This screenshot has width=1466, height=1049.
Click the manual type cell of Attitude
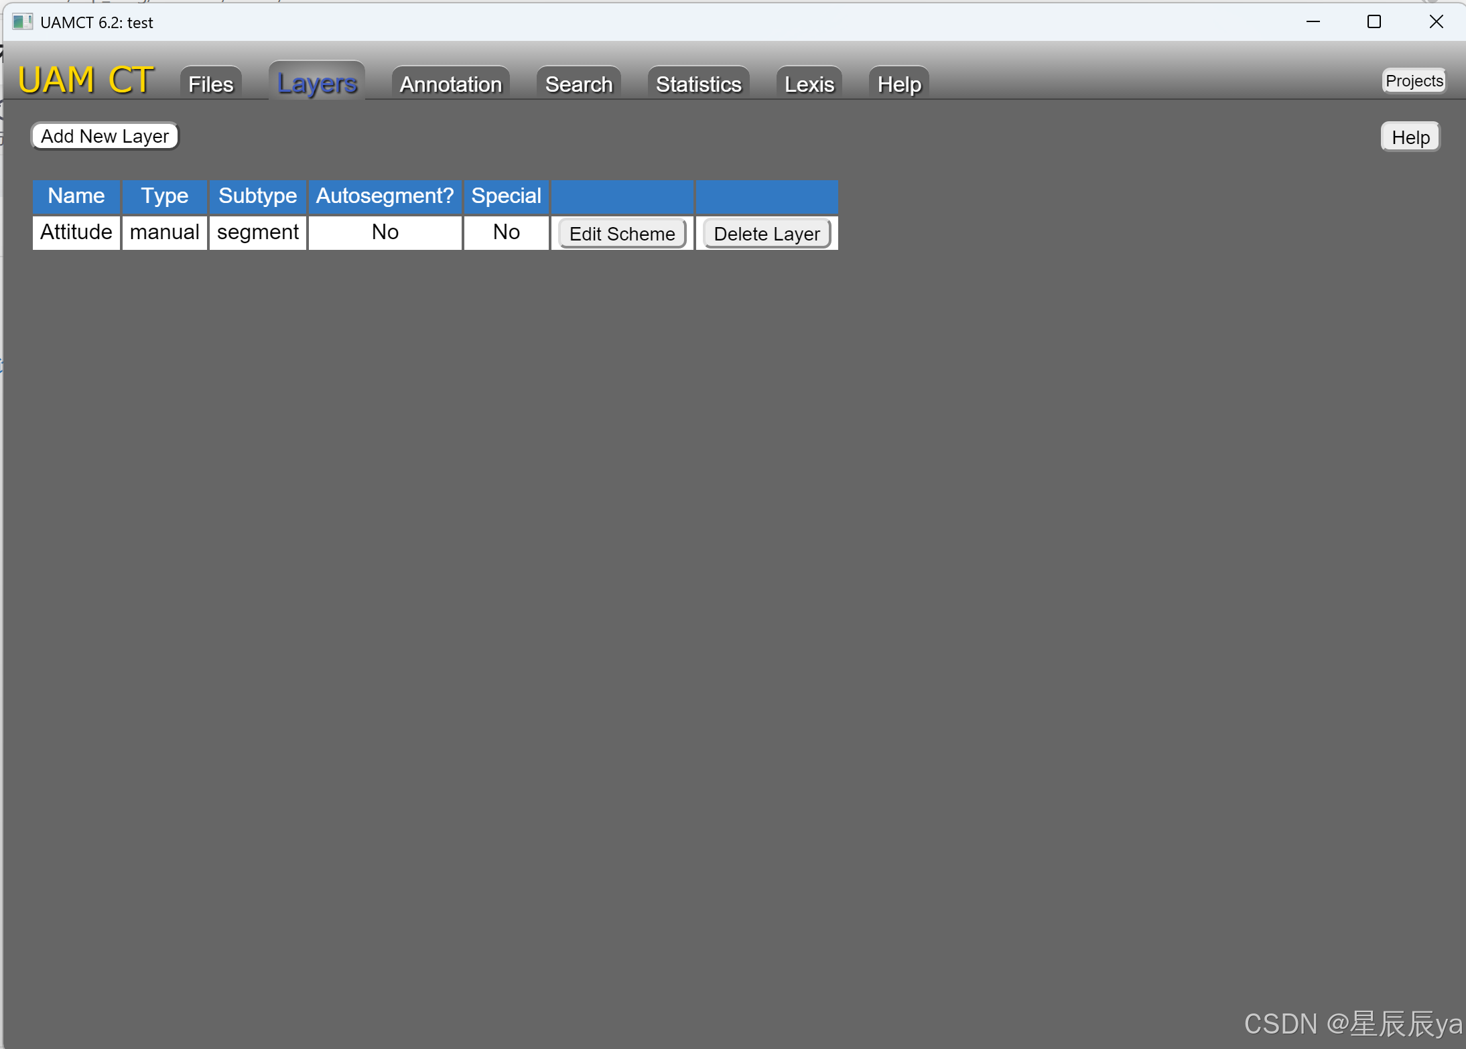pos(164,232)
